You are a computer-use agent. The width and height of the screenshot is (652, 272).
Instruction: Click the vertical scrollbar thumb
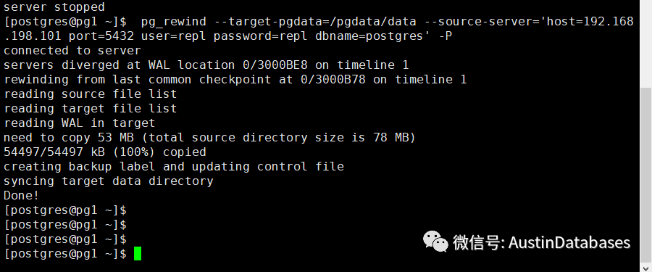pos(645,175)
